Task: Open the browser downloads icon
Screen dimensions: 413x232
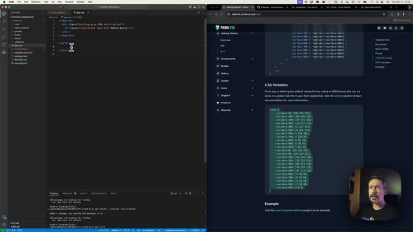Action: point(392,14)
